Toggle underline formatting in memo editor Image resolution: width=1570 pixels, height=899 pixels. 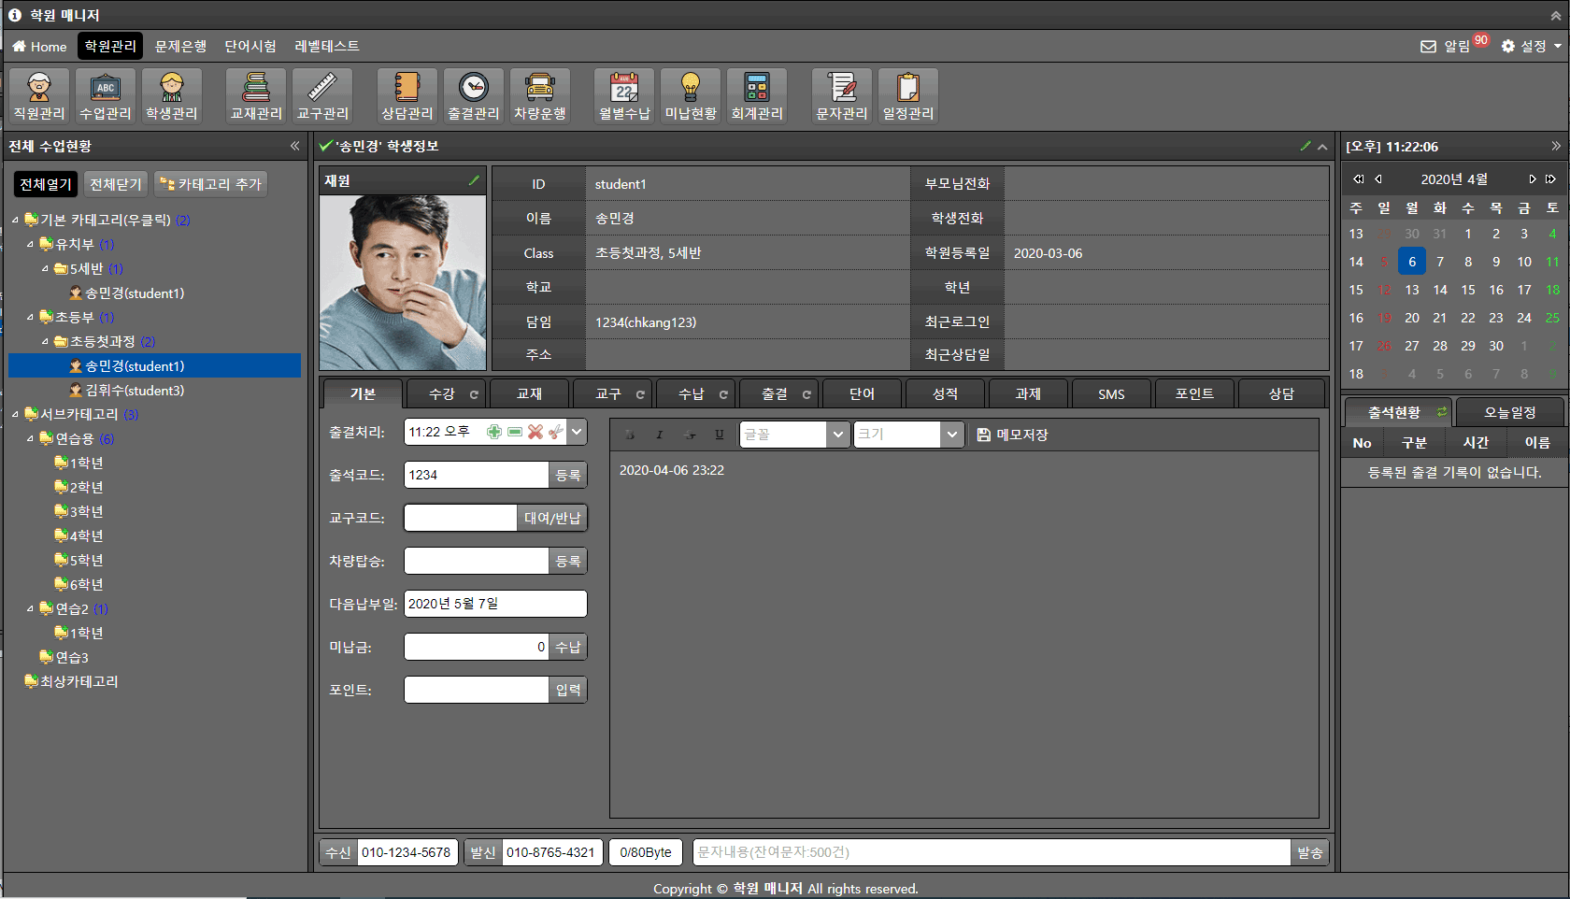tap(719, 435)
